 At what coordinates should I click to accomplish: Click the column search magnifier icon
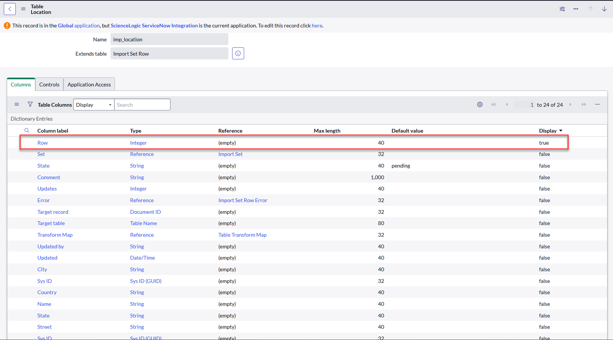[27, 131]
